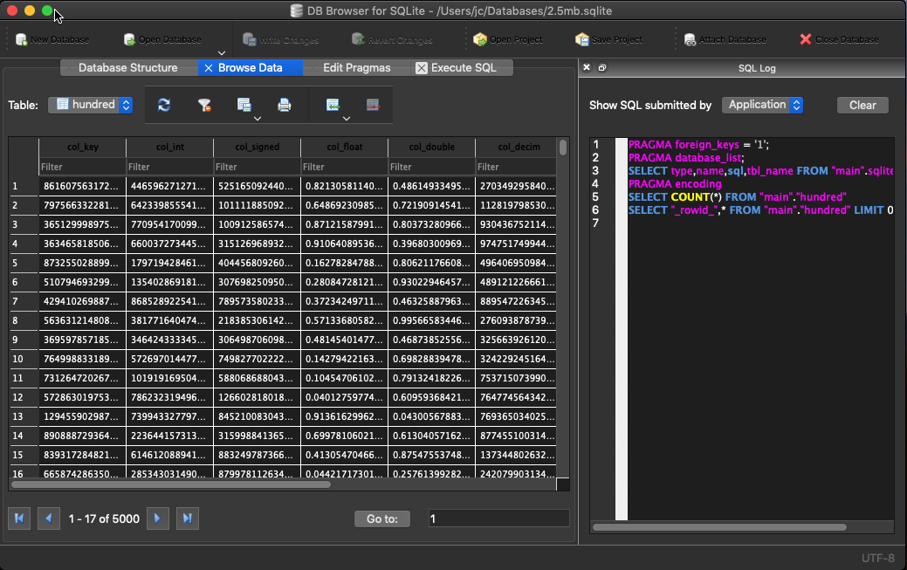Screen dimensions: 907x570
Task: Click the Open Project toolbar icon
Action: tap(480, 39)
